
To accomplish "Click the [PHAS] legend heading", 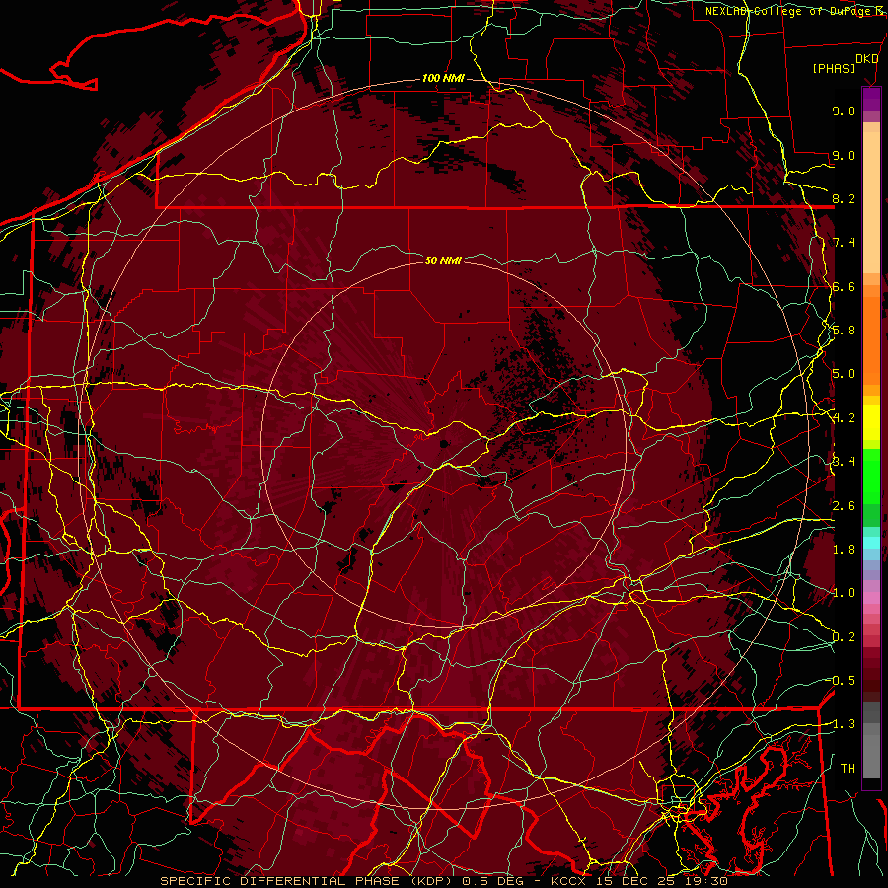I will click(x=834, y=68).
